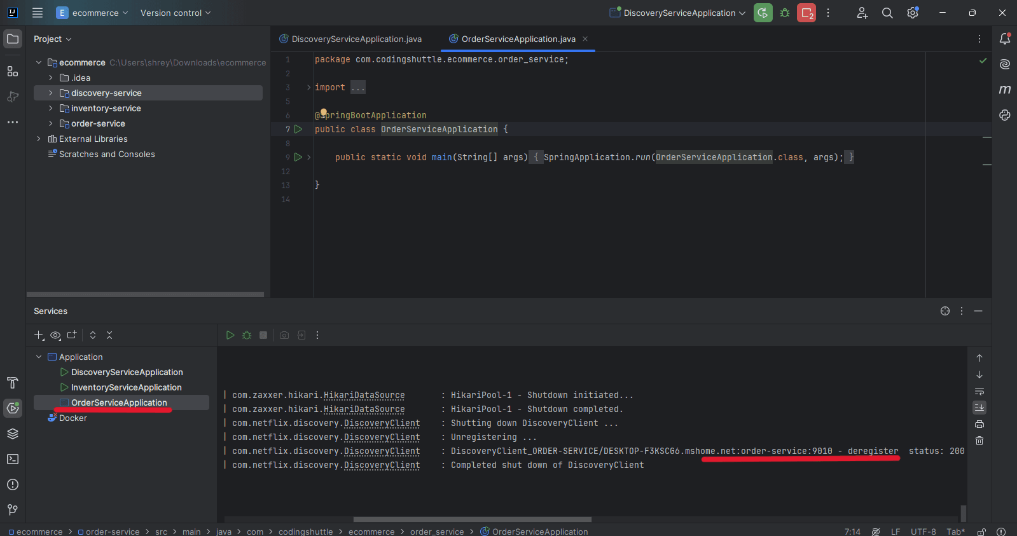Open the Project view dropdown
Screen dimensions: 1017x536
tap(52, 39)
